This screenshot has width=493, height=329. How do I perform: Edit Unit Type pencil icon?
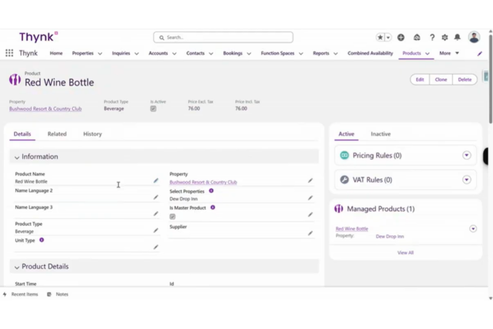156,247
